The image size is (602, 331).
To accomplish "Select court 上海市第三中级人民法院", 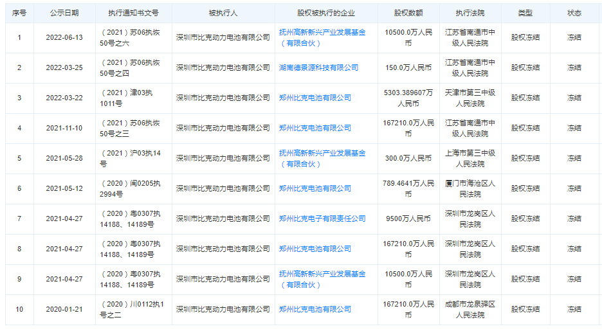I will (x=470, y=158).
